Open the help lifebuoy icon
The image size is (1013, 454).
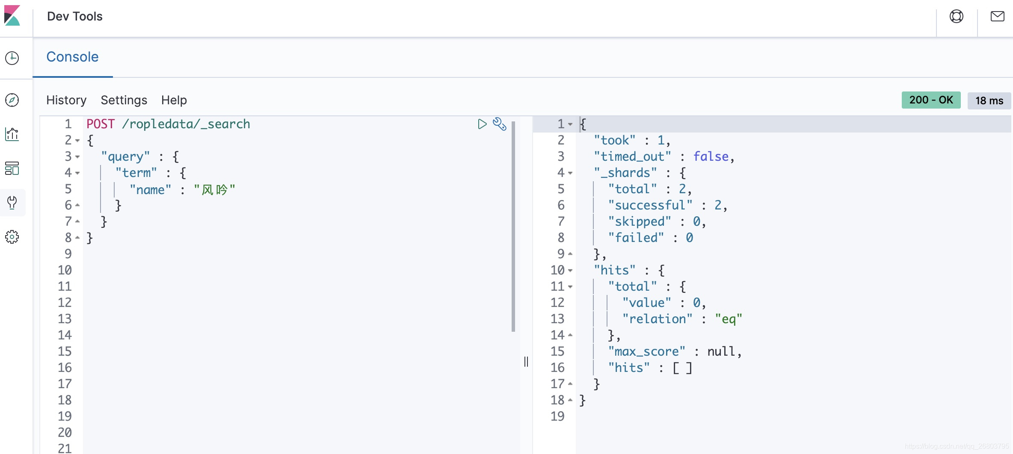point(957,16)
